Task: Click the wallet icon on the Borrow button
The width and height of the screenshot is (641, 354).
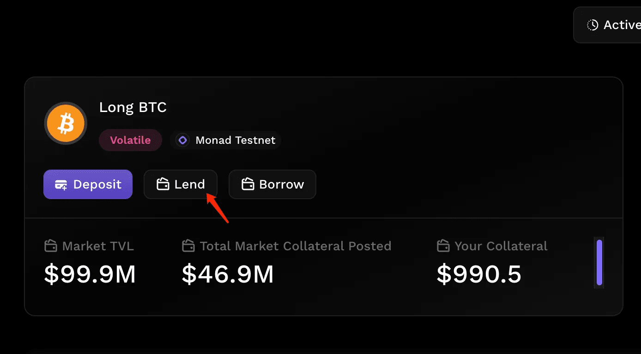Action: pos(248,184)
